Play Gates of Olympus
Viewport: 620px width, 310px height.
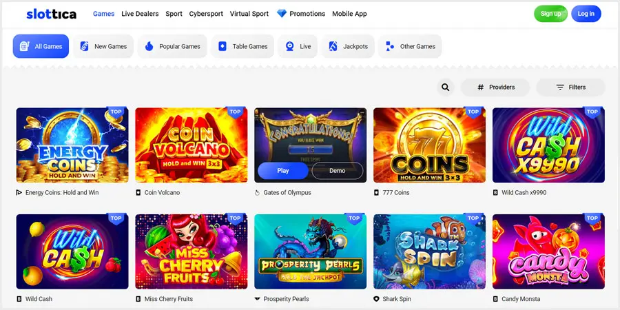[x=283, y=170]
